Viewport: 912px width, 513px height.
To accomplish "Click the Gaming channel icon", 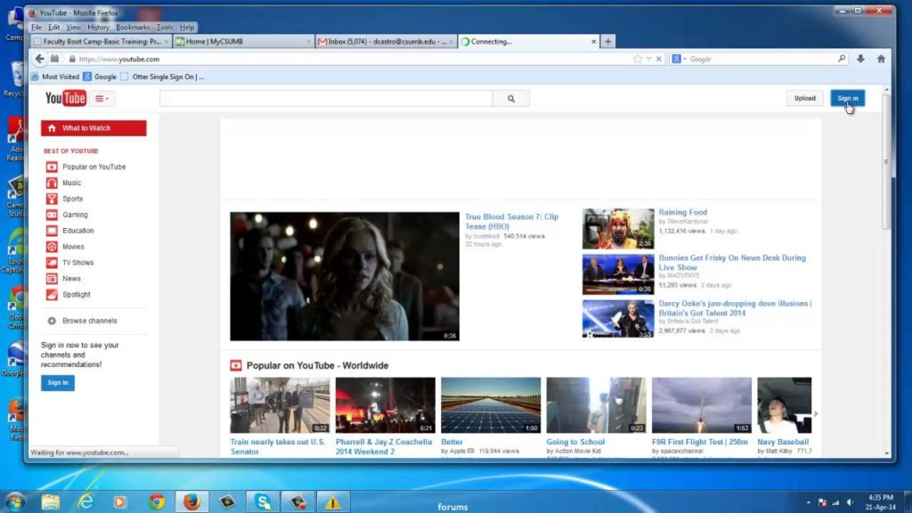I will (x=52, y=215).
